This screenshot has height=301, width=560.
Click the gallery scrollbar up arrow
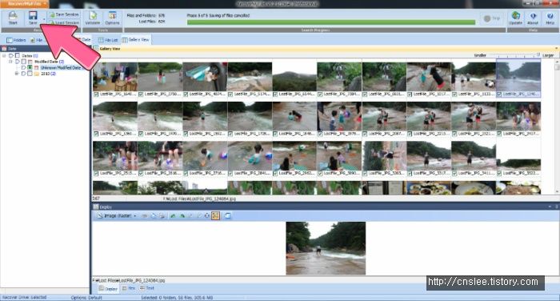[x=557, y=62]
